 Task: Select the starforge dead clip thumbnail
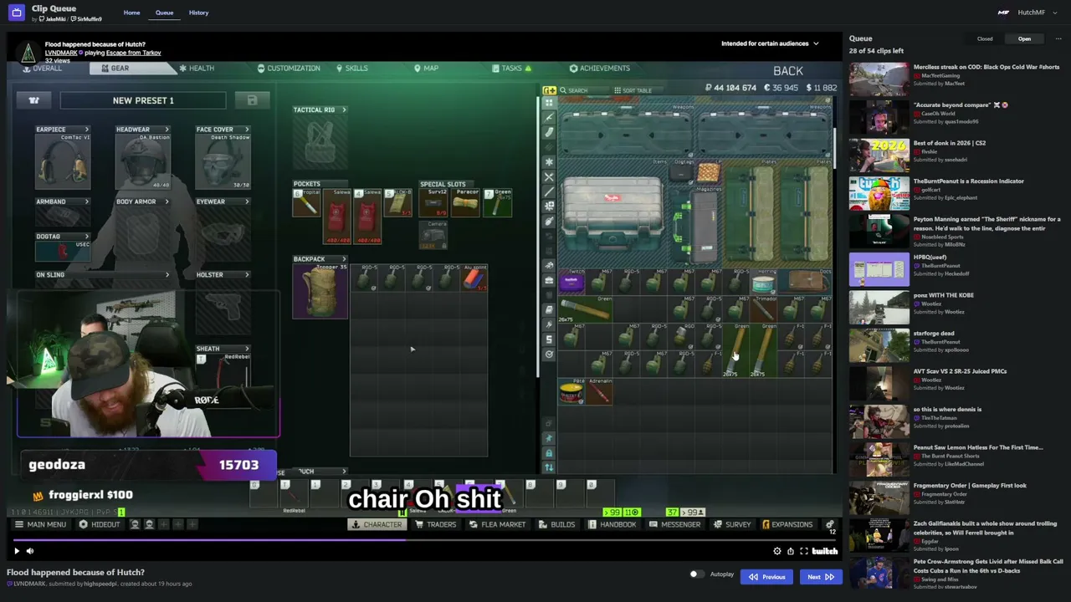point(879,345)
